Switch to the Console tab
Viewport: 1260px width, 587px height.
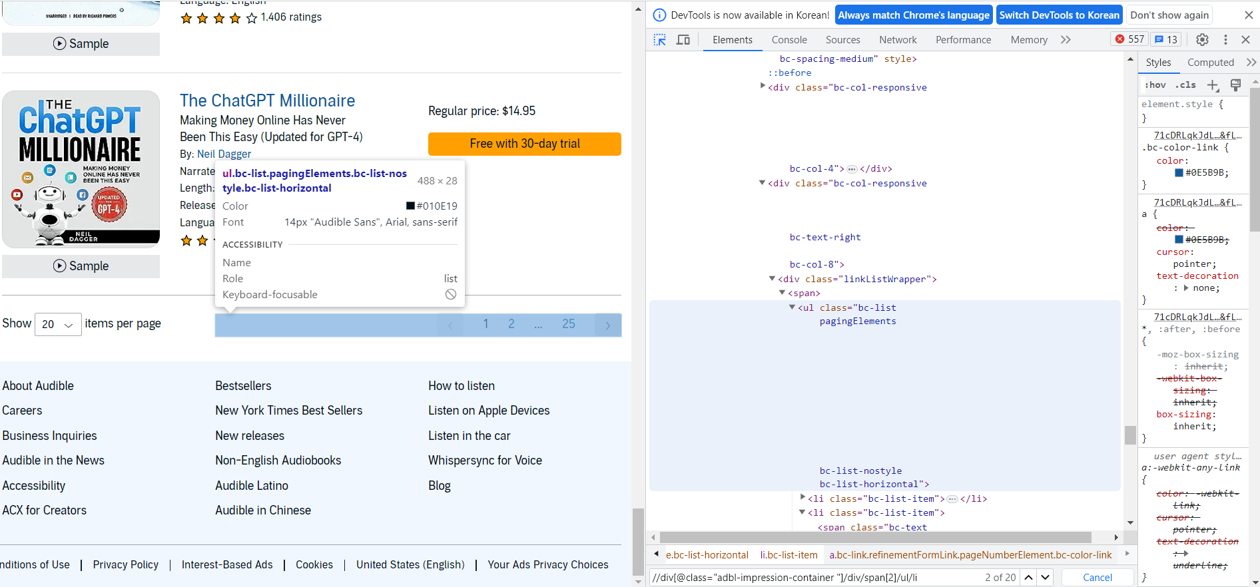click(x=789, y=40)
